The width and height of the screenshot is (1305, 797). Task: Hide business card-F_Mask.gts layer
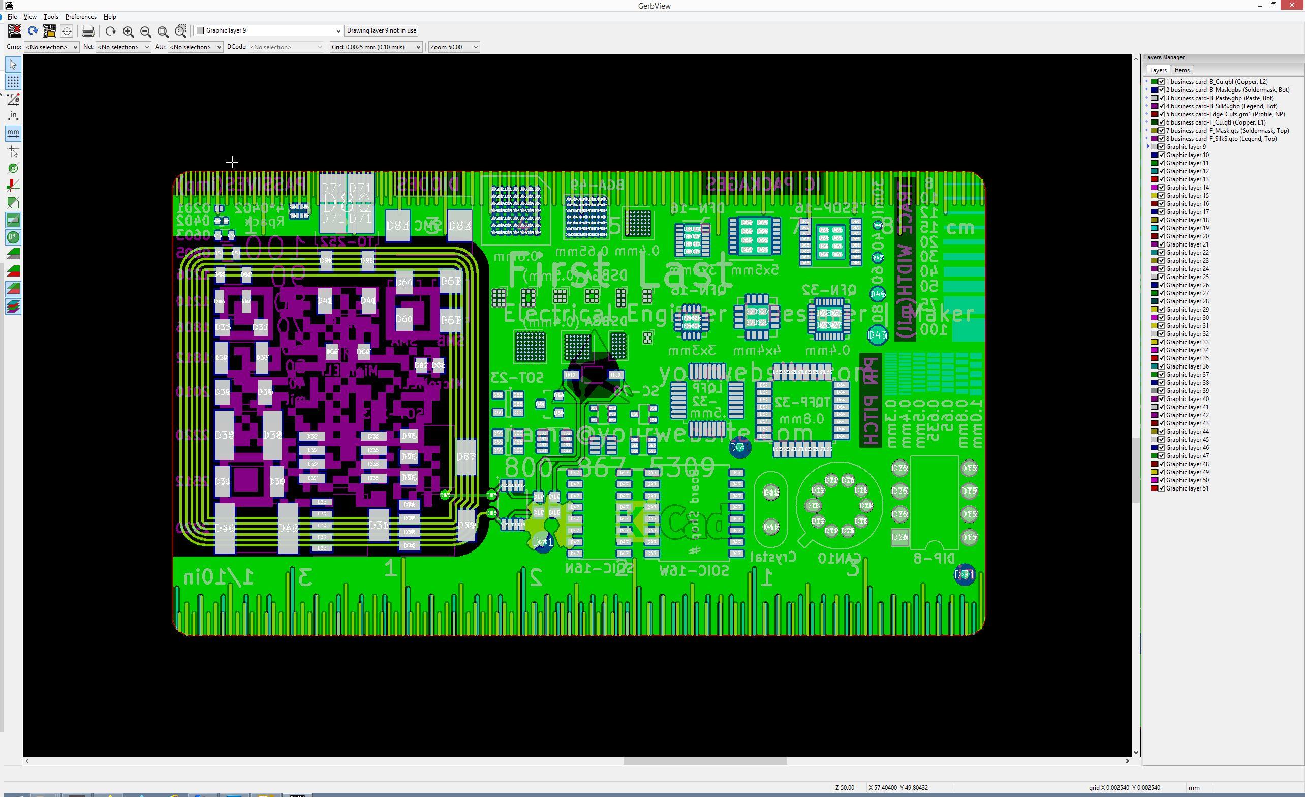pyautogui.click(x=1162, y=130)
